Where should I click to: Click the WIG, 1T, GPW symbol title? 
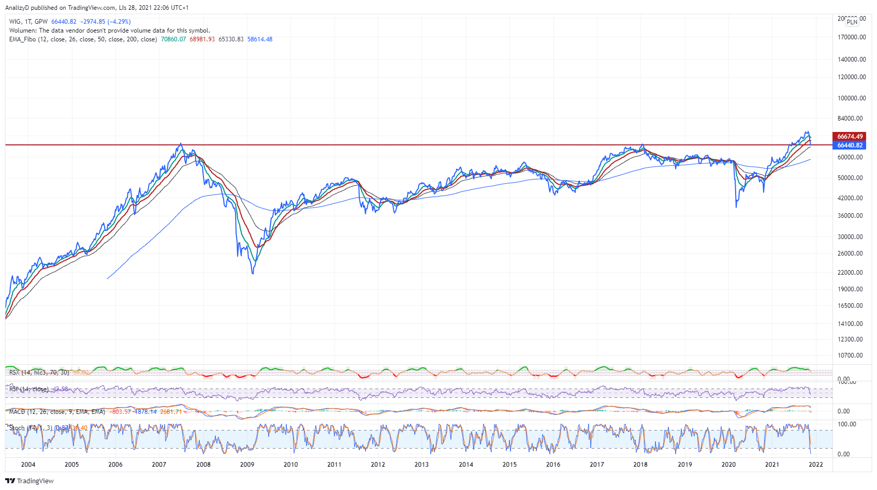click(28, 22)
